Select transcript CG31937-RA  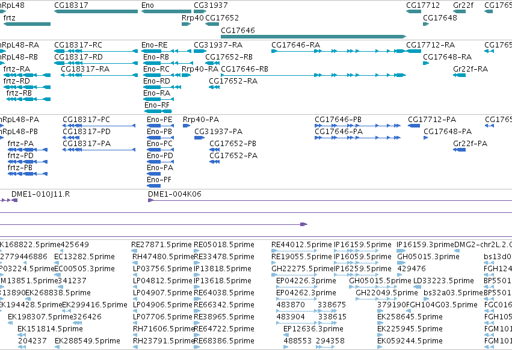[200, 51]
